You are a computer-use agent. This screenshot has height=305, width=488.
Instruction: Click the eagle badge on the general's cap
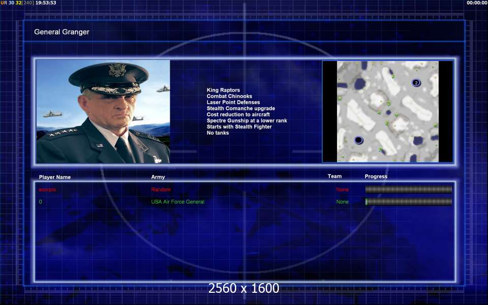click(x=116, y=70)
